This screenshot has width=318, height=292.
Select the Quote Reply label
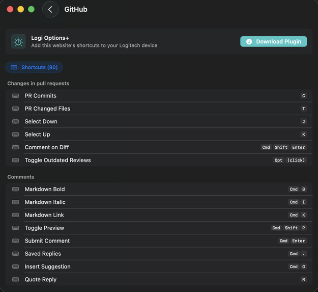pos(41,279)
